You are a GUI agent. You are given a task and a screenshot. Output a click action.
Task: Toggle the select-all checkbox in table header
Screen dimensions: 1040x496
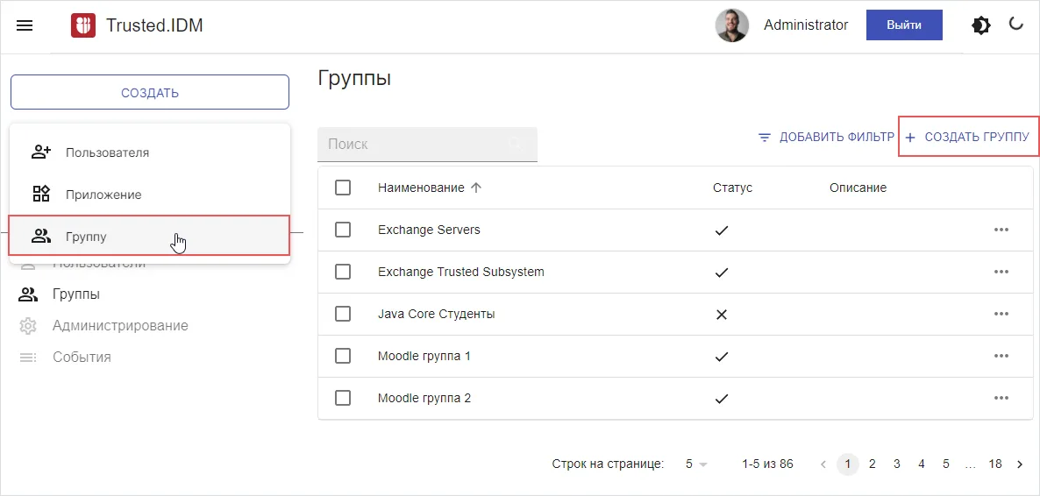[343, 188]
